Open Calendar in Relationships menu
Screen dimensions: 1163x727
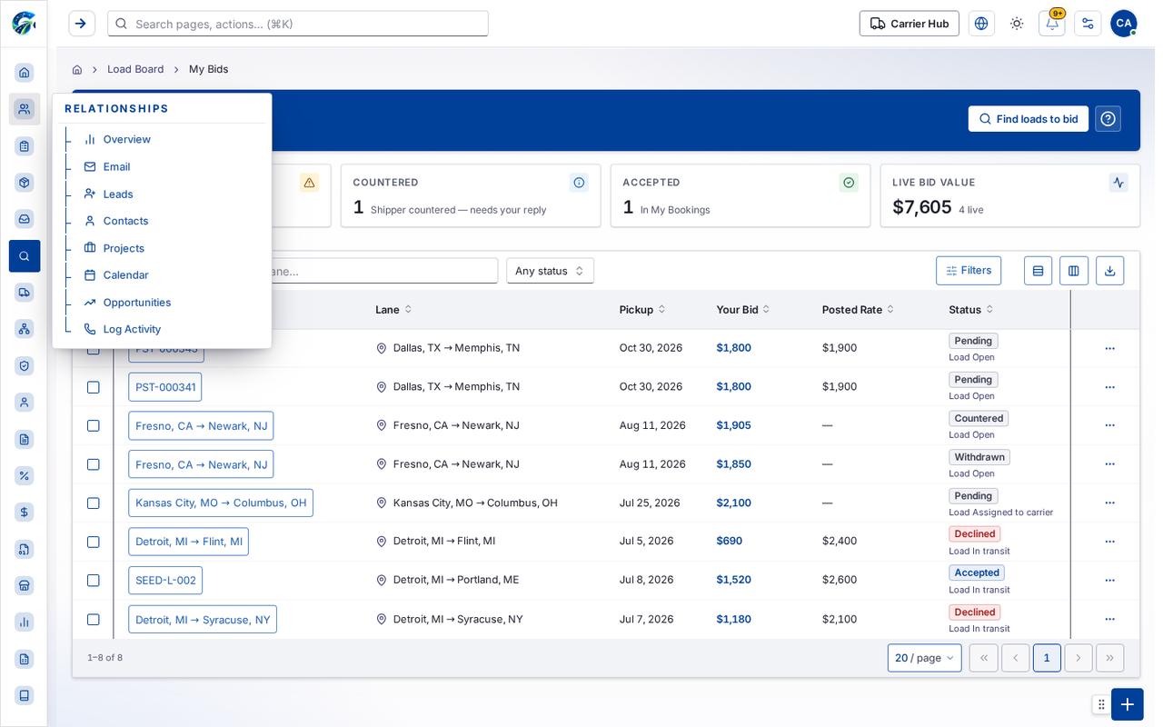(x=125, y=274)
